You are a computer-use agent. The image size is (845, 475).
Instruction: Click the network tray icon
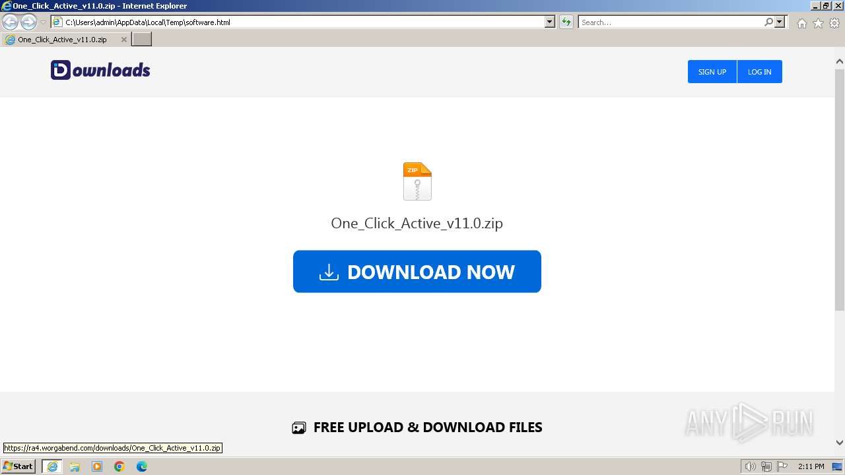click(766, 466)
